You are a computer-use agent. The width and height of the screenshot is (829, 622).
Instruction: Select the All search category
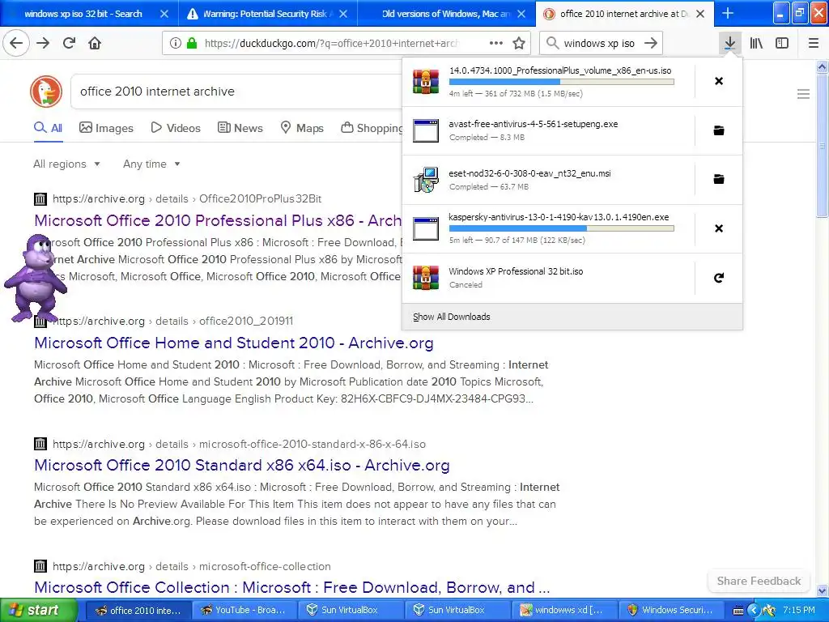pos(48,128)
